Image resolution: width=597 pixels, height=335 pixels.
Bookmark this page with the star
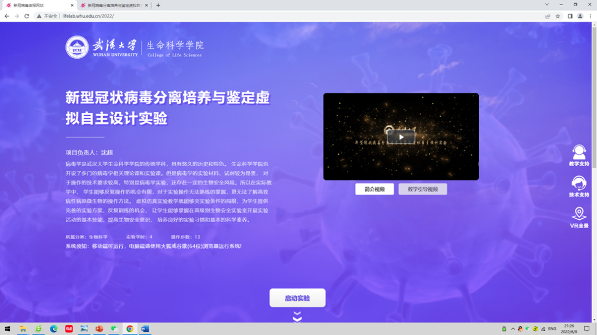[x=558, y=16]
